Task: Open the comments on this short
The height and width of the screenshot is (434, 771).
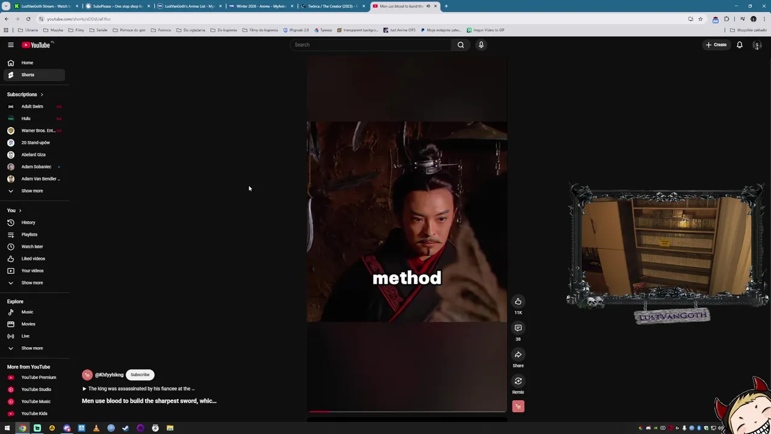Action: [x=518, y=328]
